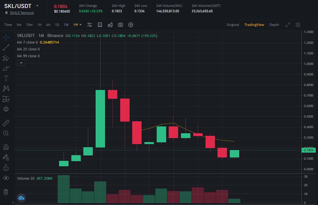Click the Volume 20 indicator label
318x205 pixels.
26,178
